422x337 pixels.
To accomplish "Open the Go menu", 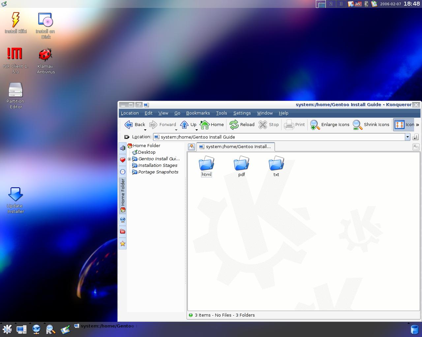I will pyautogui.click(x=177, y=113).
